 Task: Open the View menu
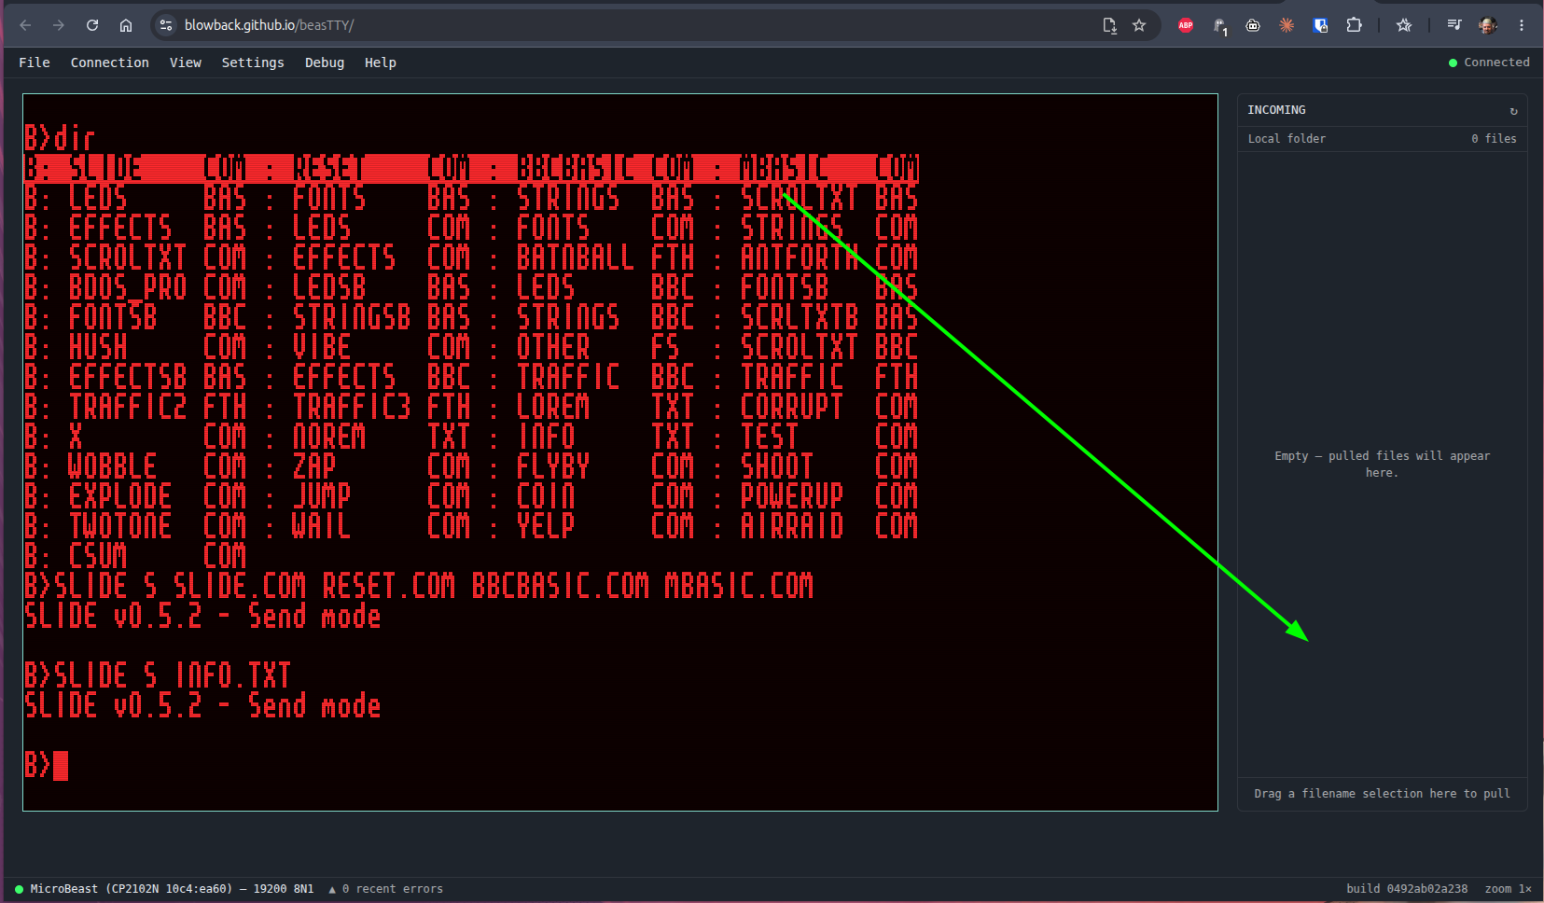[x=185, y=63]
